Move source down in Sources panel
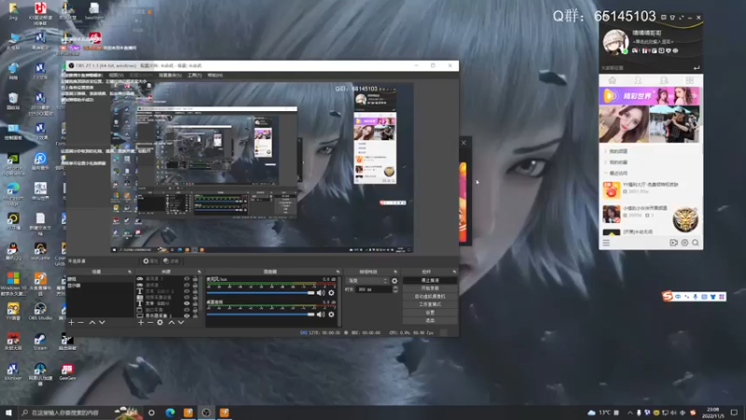 (x=181, y=322)
